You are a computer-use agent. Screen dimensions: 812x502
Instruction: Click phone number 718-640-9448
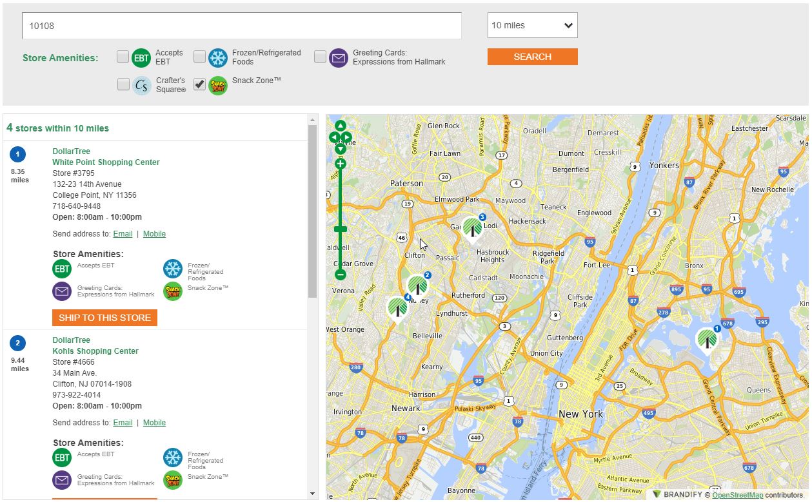(x=76, y=206)
